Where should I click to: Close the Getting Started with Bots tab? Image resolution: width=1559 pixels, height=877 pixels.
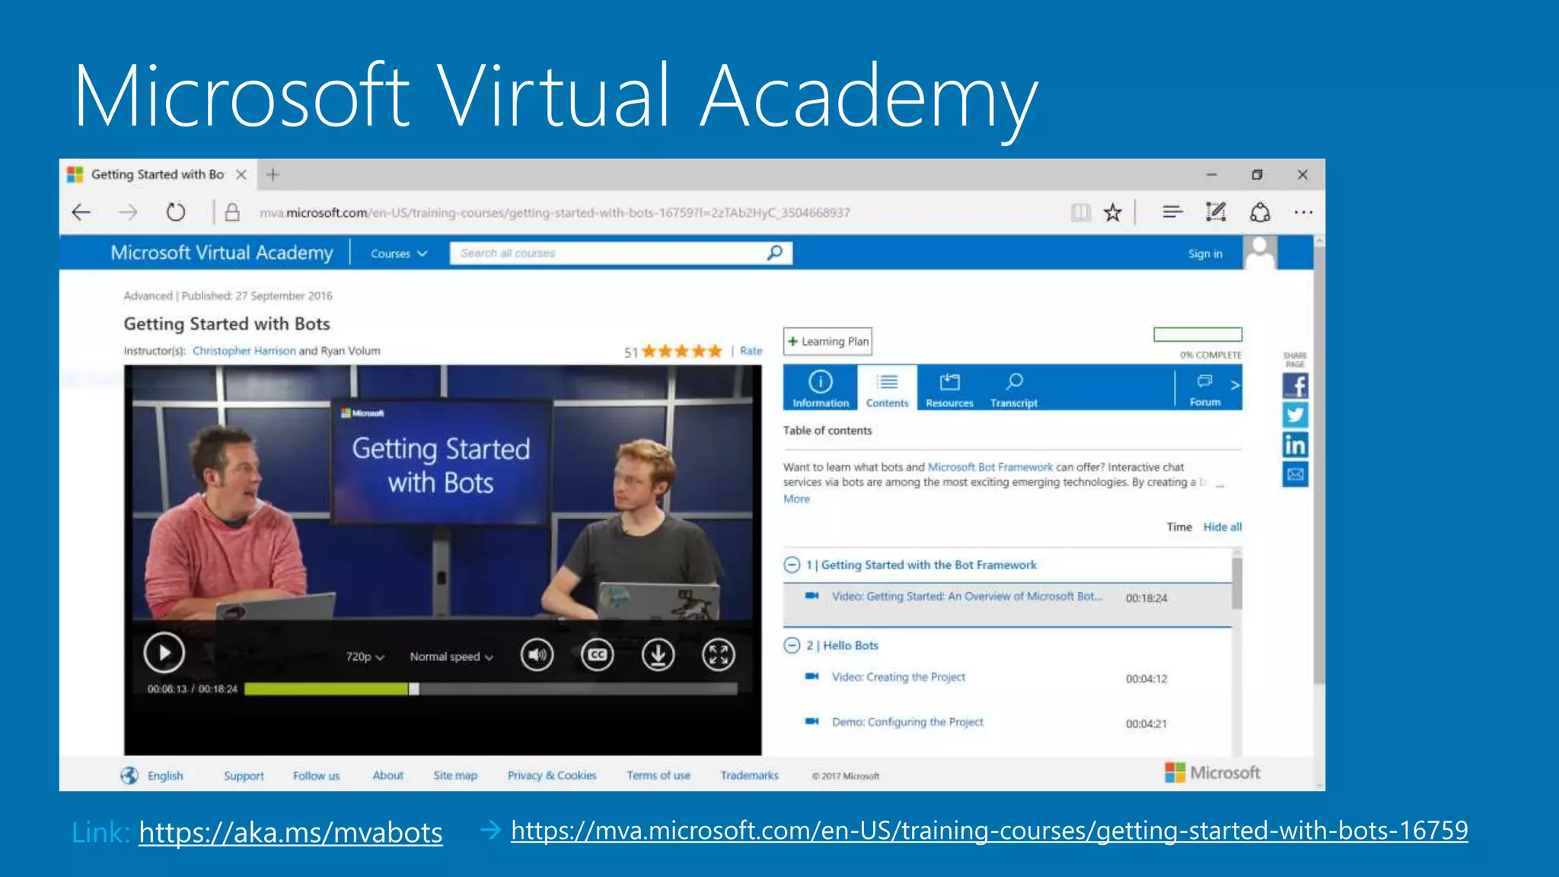point(241,175)
